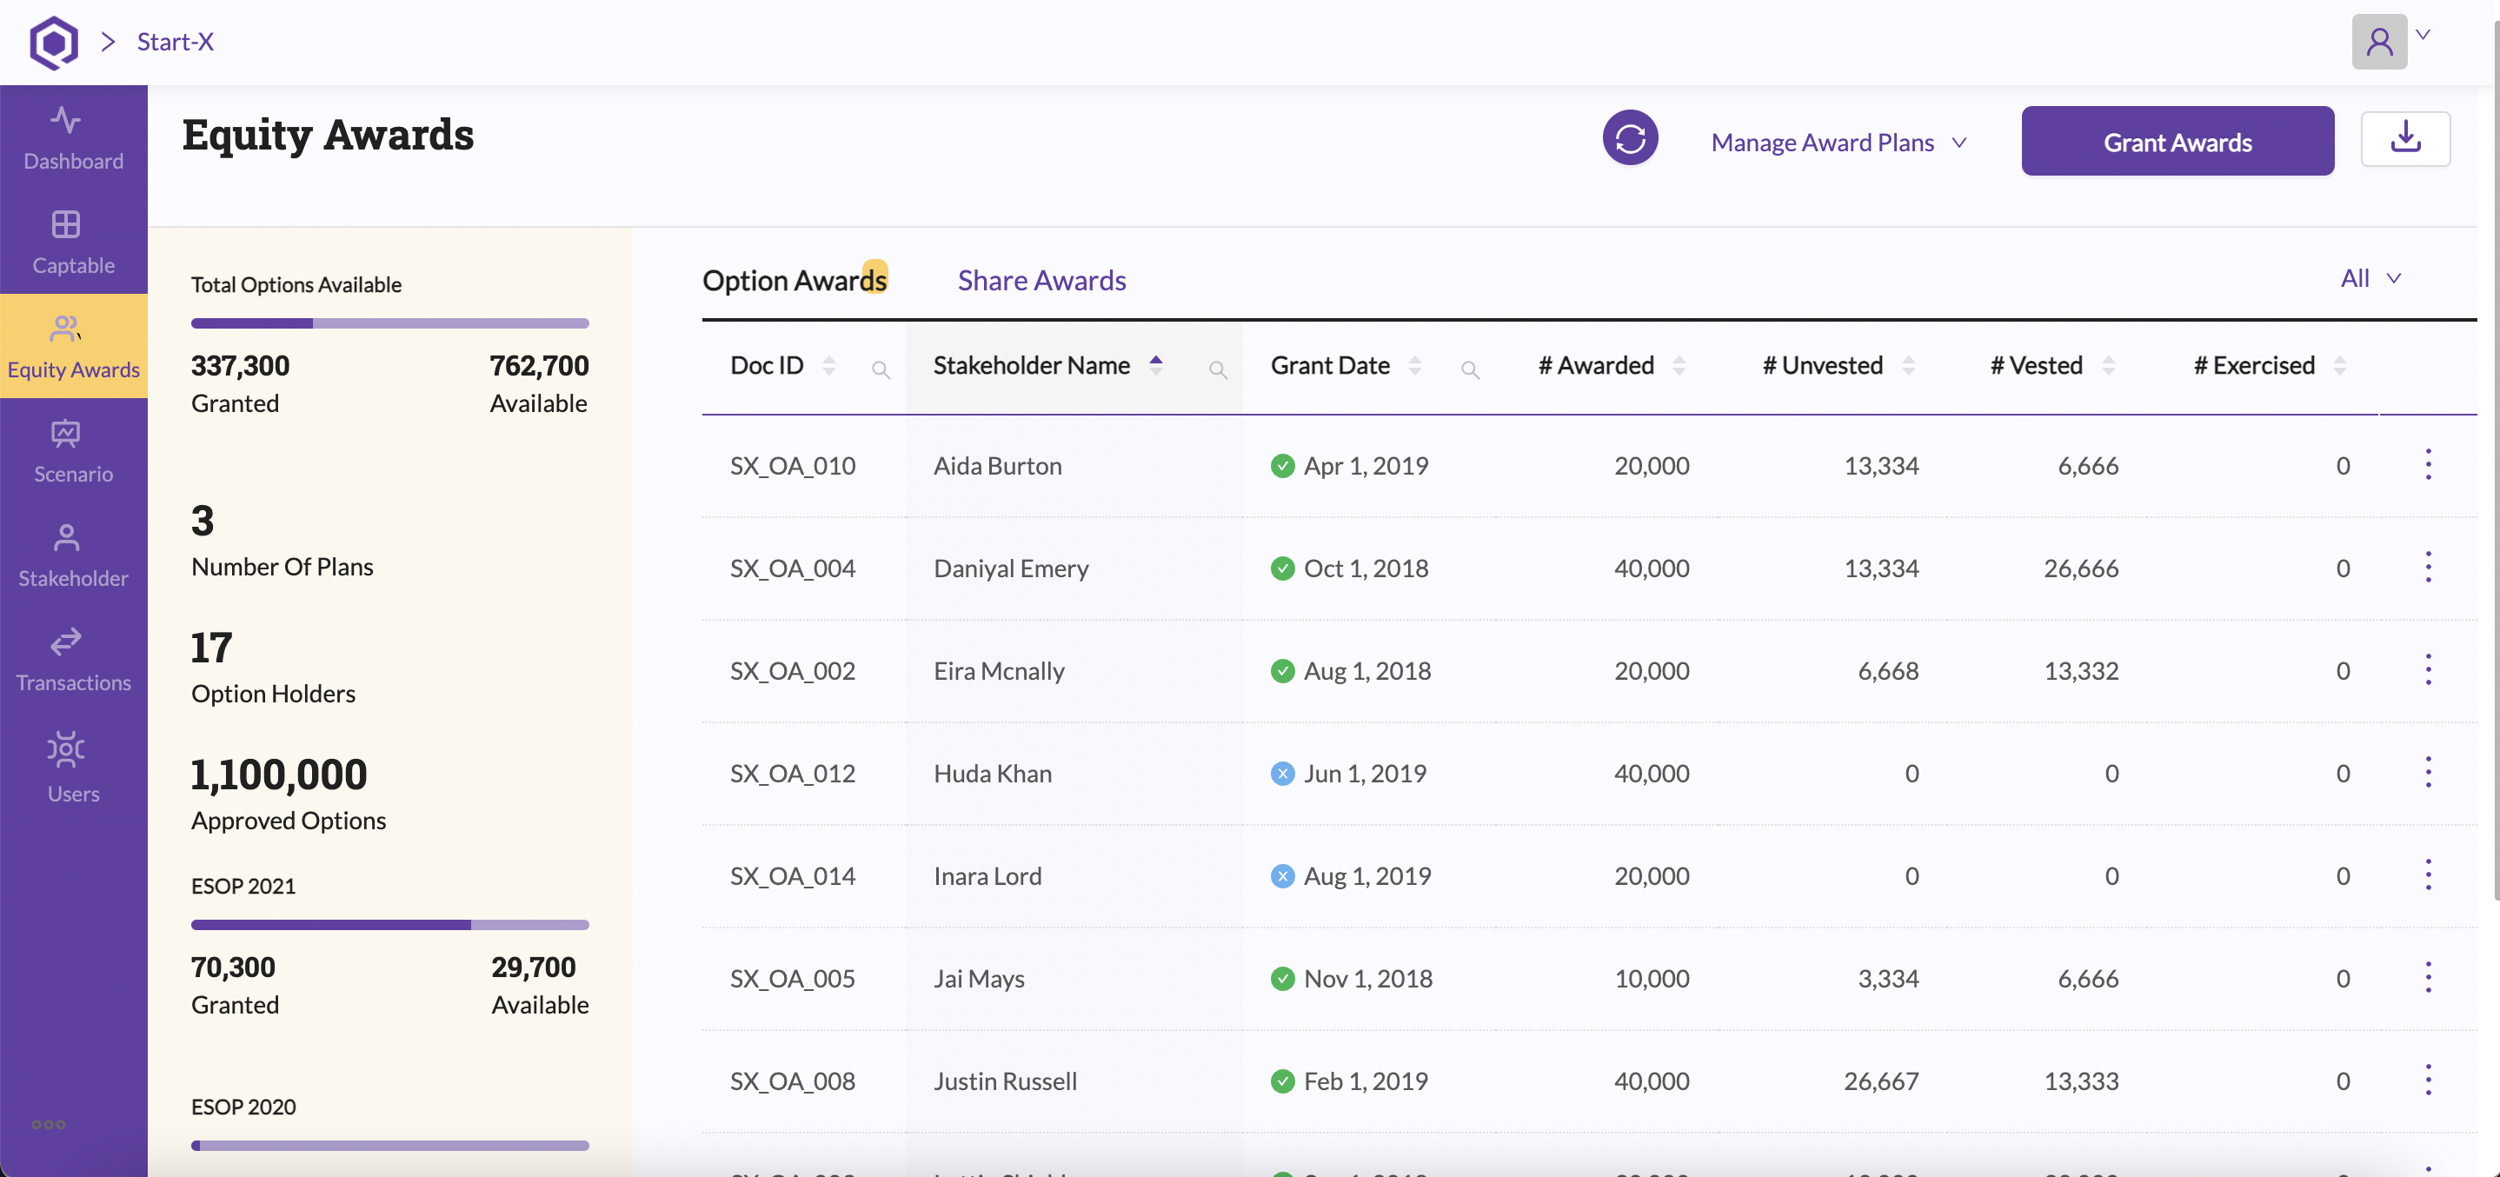2500x1177 pixels.
Task: Sort by Grant Date arrows
Action: [1415, 366]
